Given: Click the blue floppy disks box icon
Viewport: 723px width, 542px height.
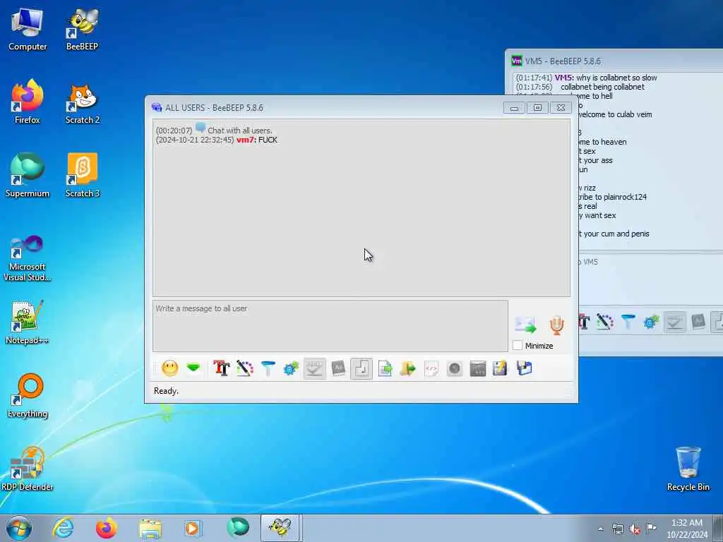Looking at the screenshot, I should [x=525, y=368].
